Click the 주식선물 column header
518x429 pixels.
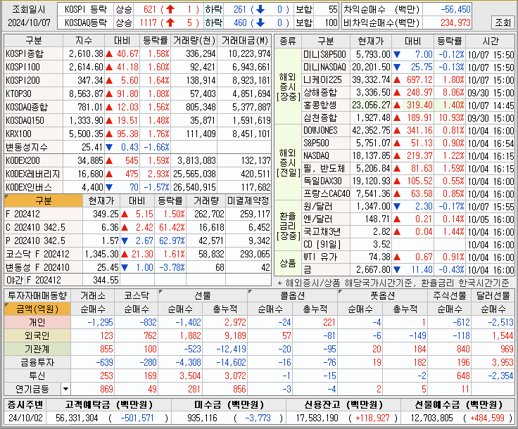pos(449,295)
